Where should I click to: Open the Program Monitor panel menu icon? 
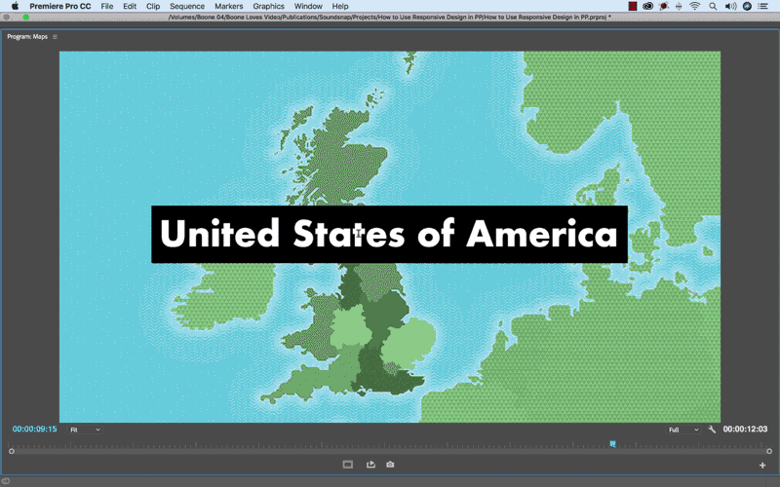click(55, 37)
